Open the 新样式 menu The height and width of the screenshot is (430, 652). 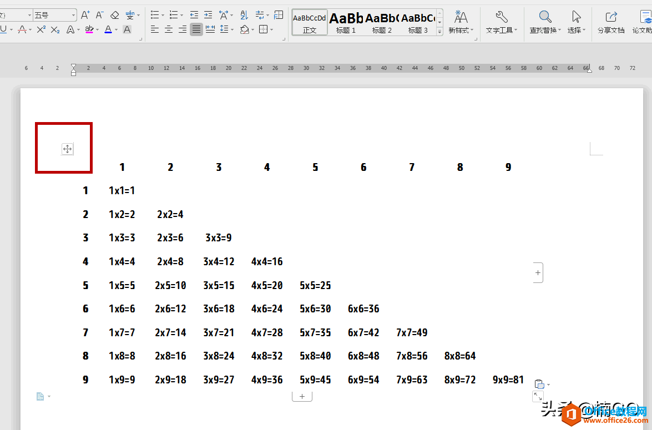point(461,22)
